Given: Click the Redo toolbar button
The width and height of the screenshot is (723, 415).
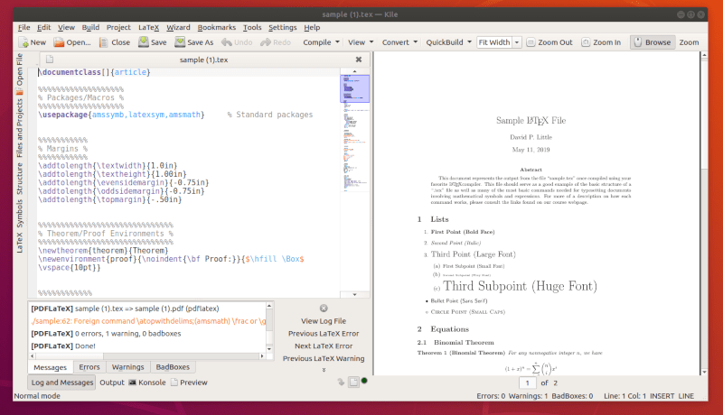Looking at the screenshot, I should [x=276, y=42].
